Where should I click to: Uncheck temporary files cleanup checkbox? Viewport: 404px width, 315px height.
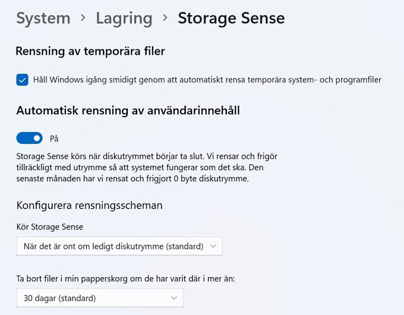pos(23,80)
